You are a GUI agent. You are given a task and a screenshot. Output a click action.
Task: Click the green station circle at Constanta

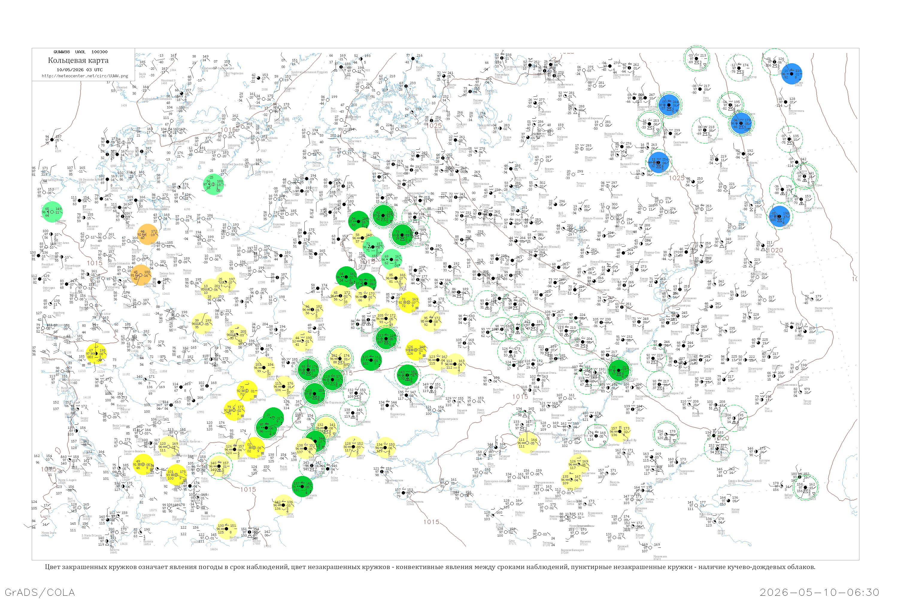pos(302,487)
